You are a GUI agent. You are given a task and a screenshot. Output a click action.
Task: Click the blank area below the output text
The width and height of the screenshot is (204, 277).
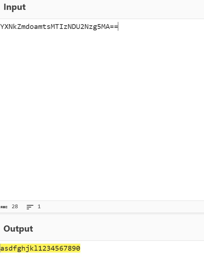click(102, 265)
